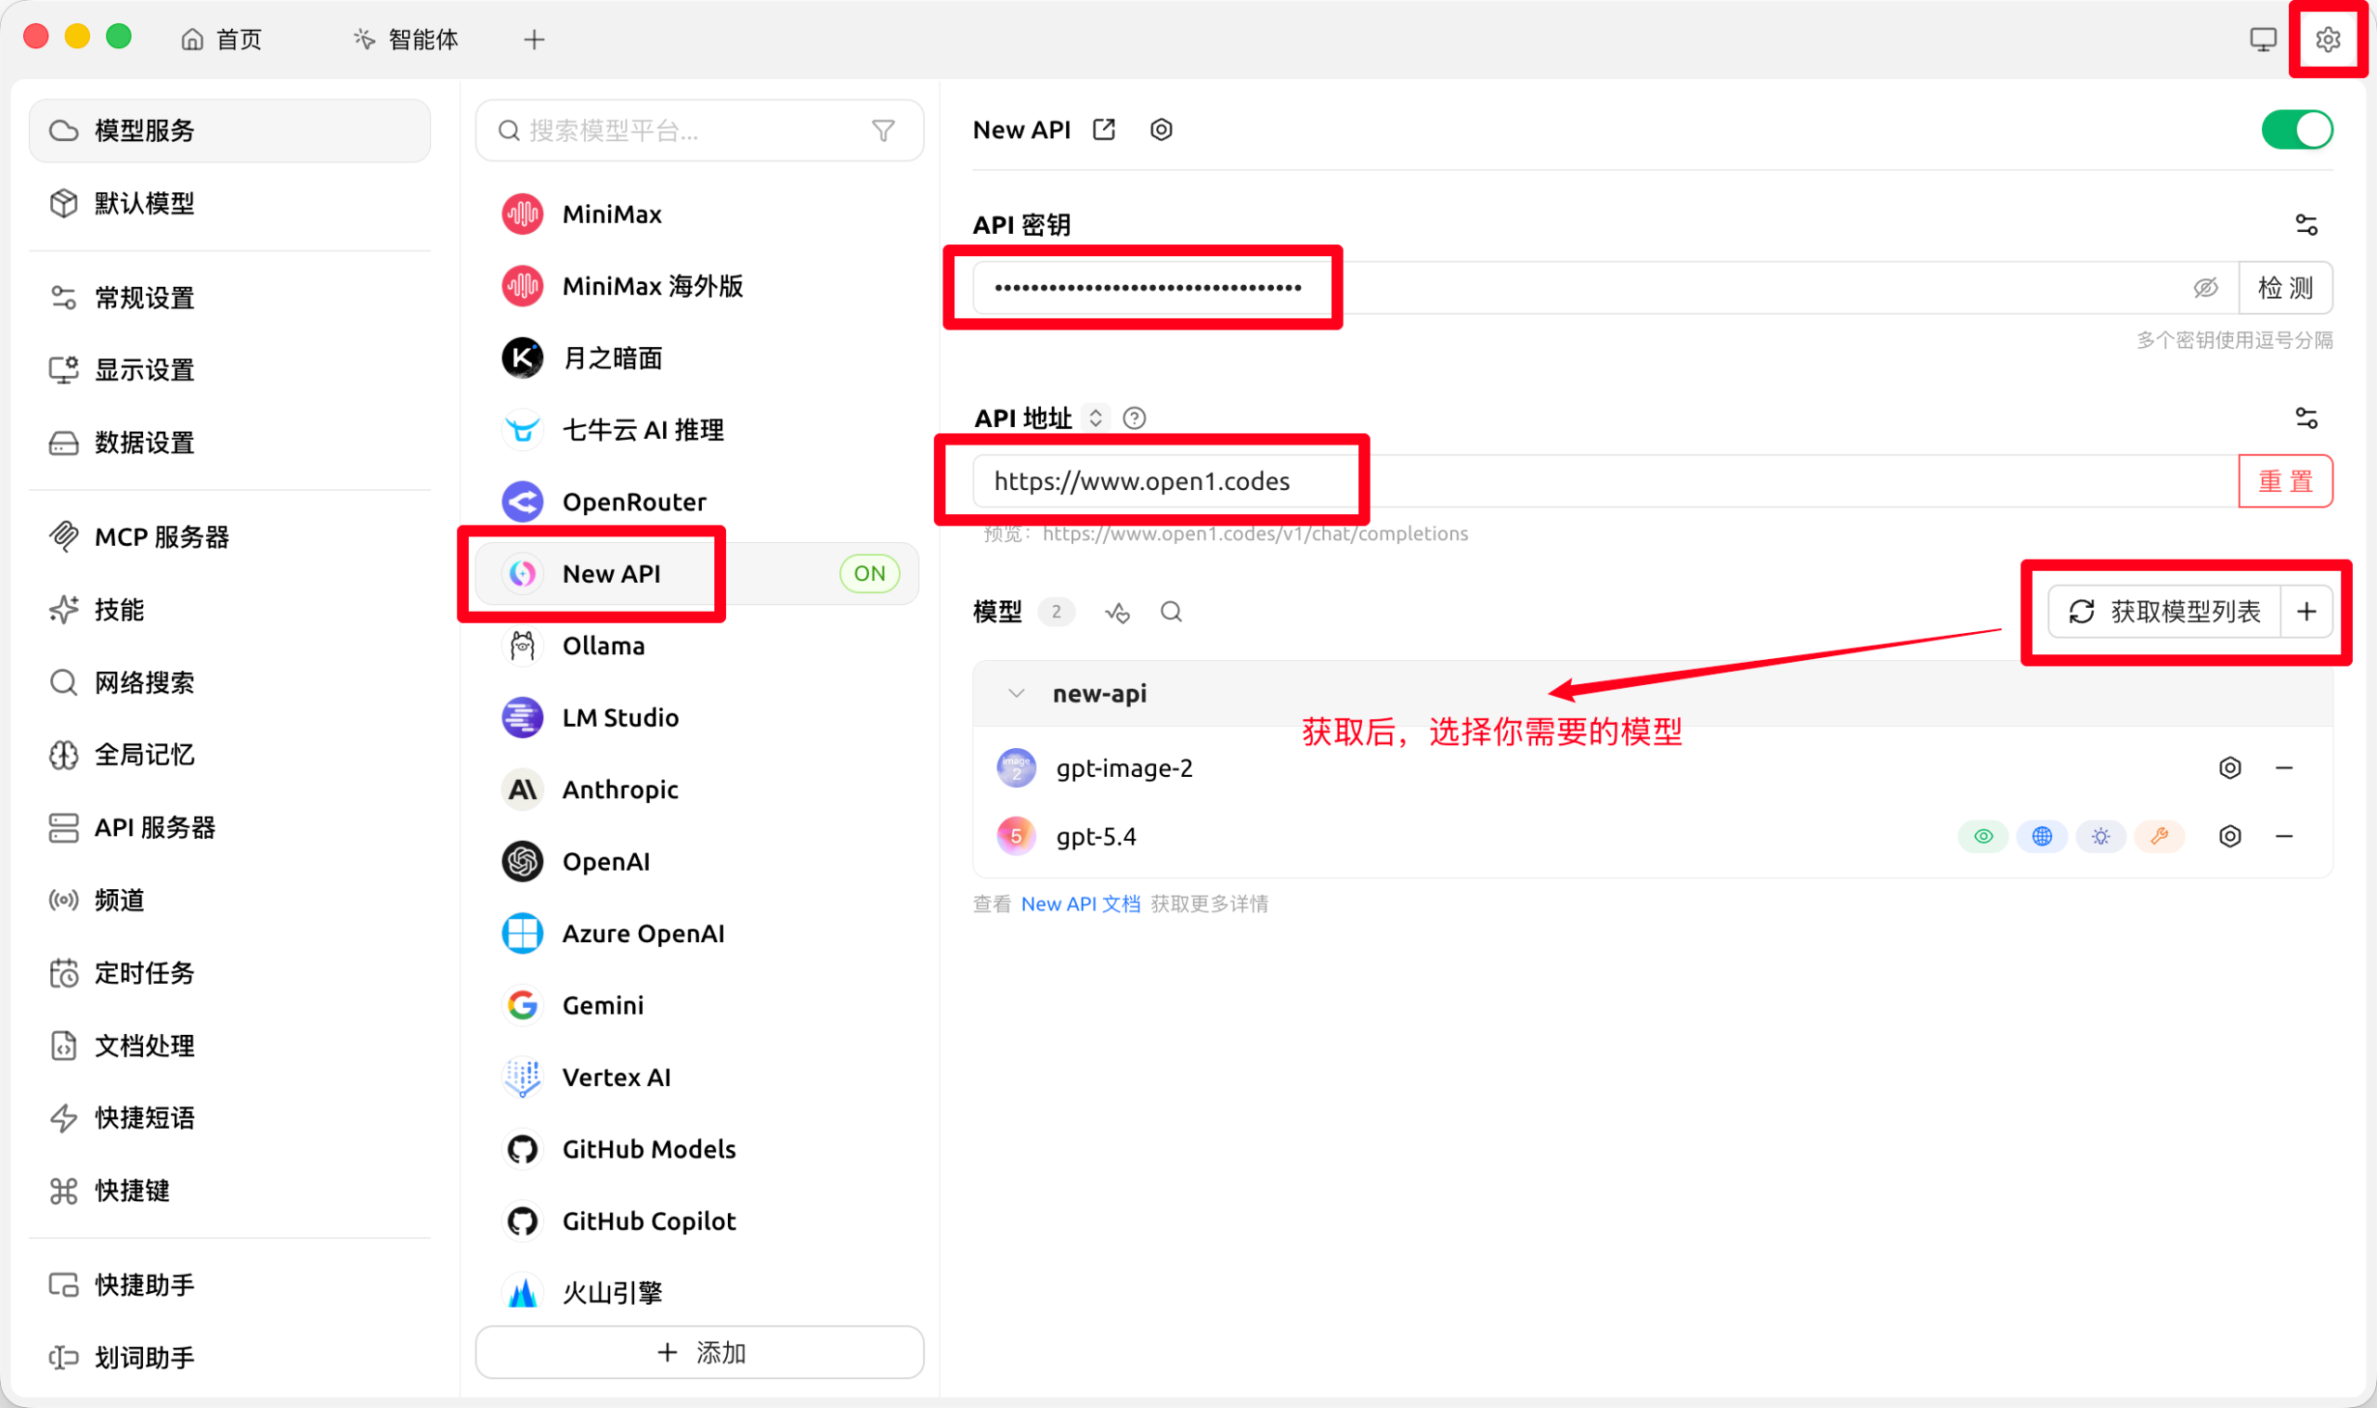Toggle the ON badge for New API

tap(868, 573)
